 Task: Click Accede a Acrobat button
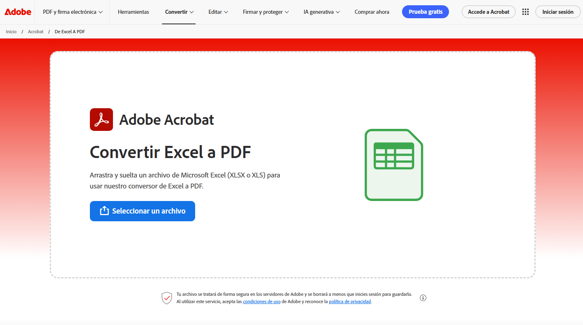[x=488, y=12]
